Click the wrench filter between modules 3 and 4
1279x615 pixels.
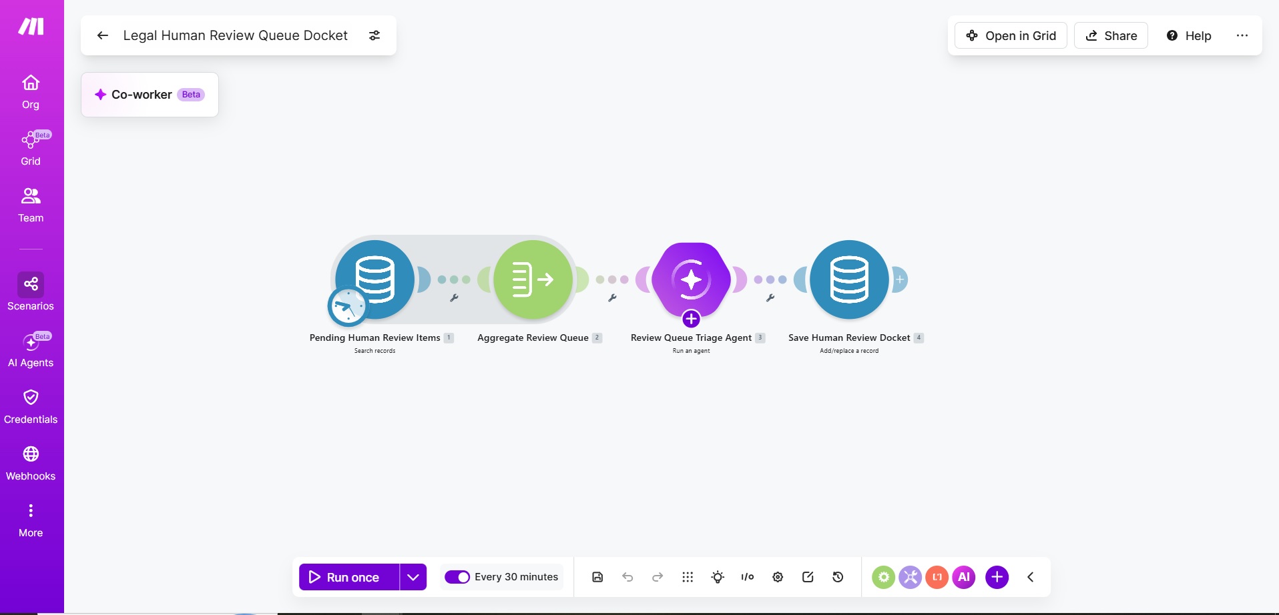pos(770,298)
